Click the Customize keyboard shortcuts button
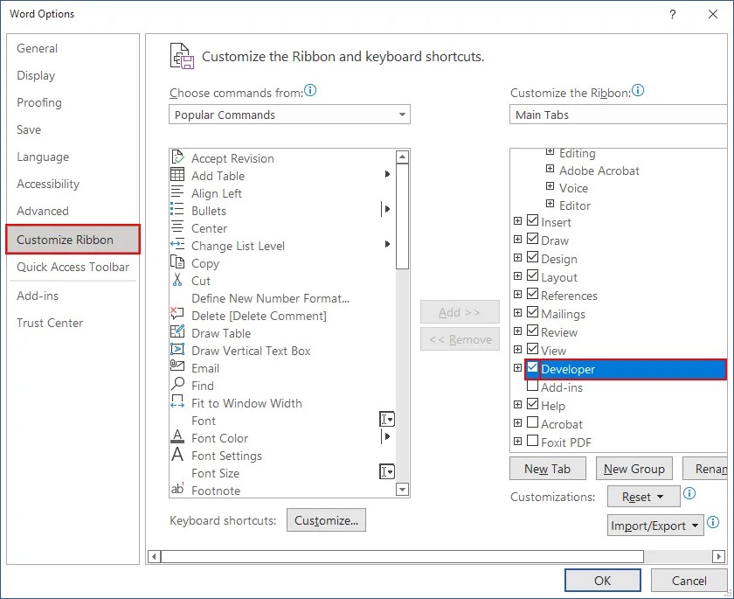The height and width of the screenshot is (599, 734). tap(326, 519)
